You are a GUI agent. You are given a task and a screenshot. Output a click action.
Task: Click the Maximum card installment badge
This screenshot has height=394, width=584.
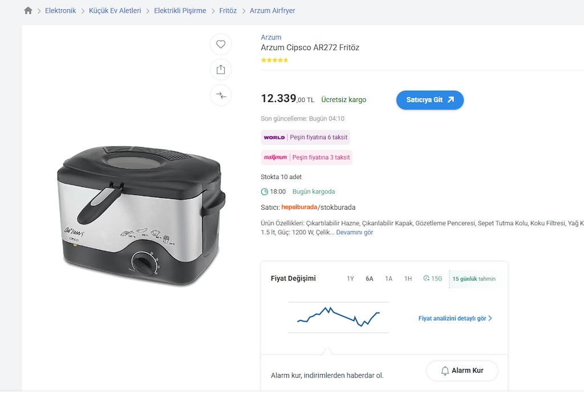[306, 157]
